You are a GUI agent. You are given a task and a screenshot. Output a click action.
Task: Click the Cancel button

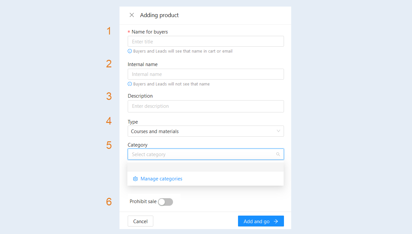point(141,221)
